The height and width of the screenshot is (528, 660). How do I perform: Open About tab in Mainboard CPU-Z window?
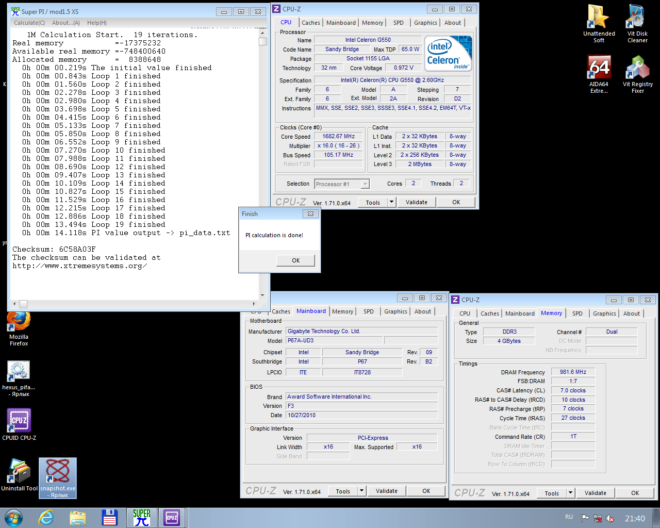[x=423, y=311]
